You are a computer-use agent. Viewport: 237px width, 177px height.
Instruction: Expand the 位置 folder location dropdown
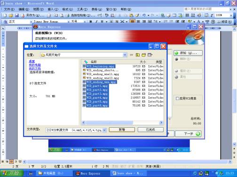pos(125,55)
